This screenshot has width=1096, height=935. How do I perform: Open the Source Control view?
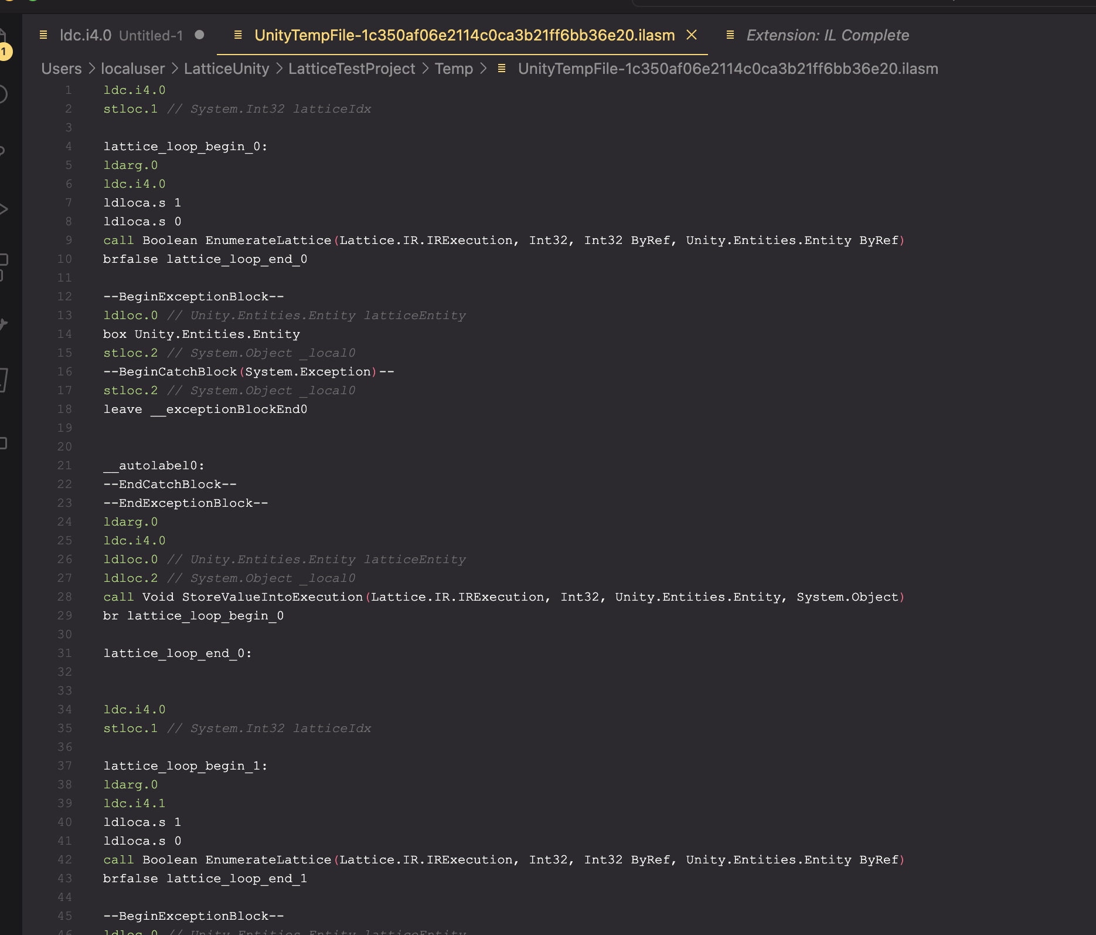pyautogui.click(x=3, y=151)
